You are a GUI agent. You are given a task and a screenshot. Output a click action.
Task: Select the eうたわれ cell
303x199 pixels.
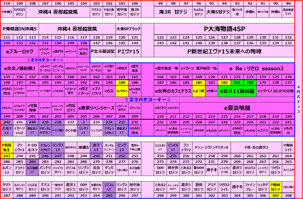point(58,91)
